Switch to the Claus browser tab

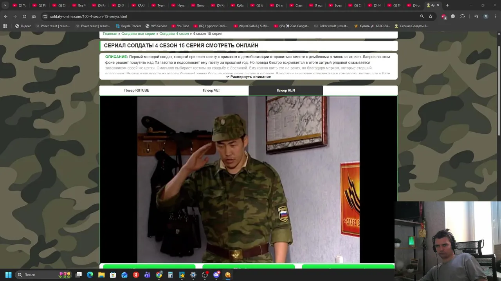coord(296,5)
